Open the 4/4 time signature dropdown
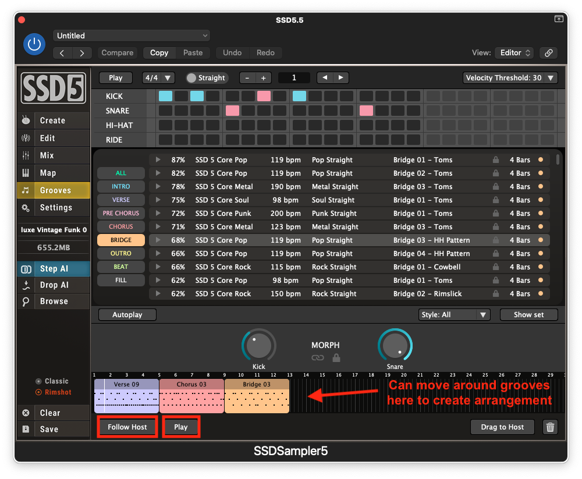This screenshot has width=582, height=479. point(158,78)
